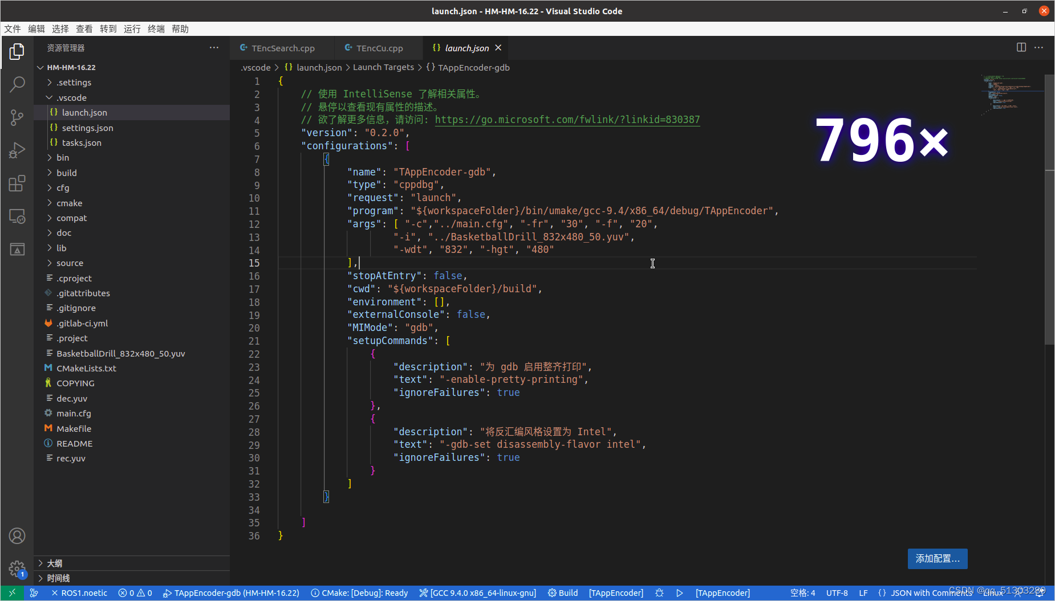
Task: Click ROS1.noetic status item
Action: point(79,593)
